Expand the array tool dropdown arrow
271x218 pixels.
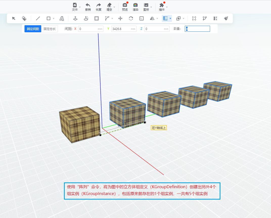click(x=170, y=18)
